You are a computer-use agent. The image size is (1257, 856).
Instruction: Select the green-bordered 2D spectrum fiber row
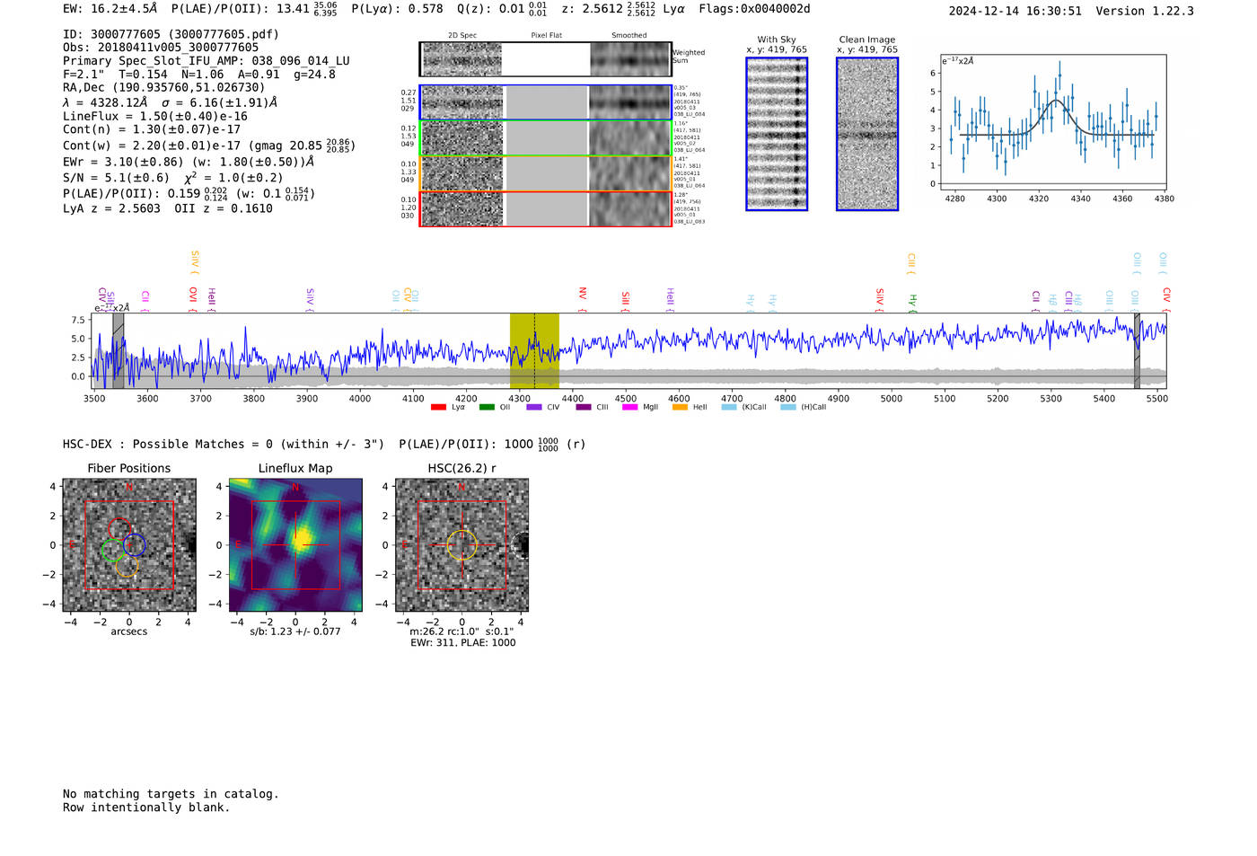(546, 138)
